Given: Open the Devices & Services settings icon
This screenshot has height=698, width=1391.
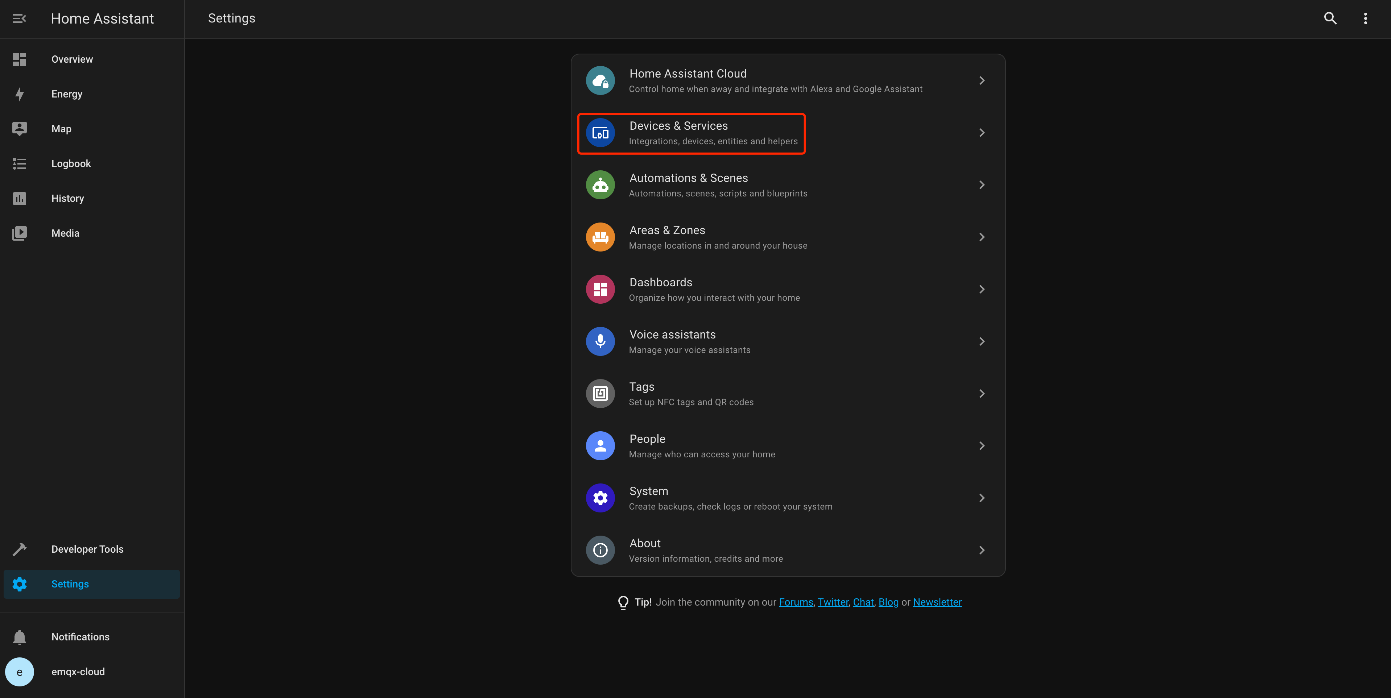Looking at the screenshot, I should (x=600, y=132).
